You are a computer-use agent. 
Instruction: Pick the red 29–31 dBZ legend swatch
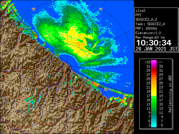[154, 71]
